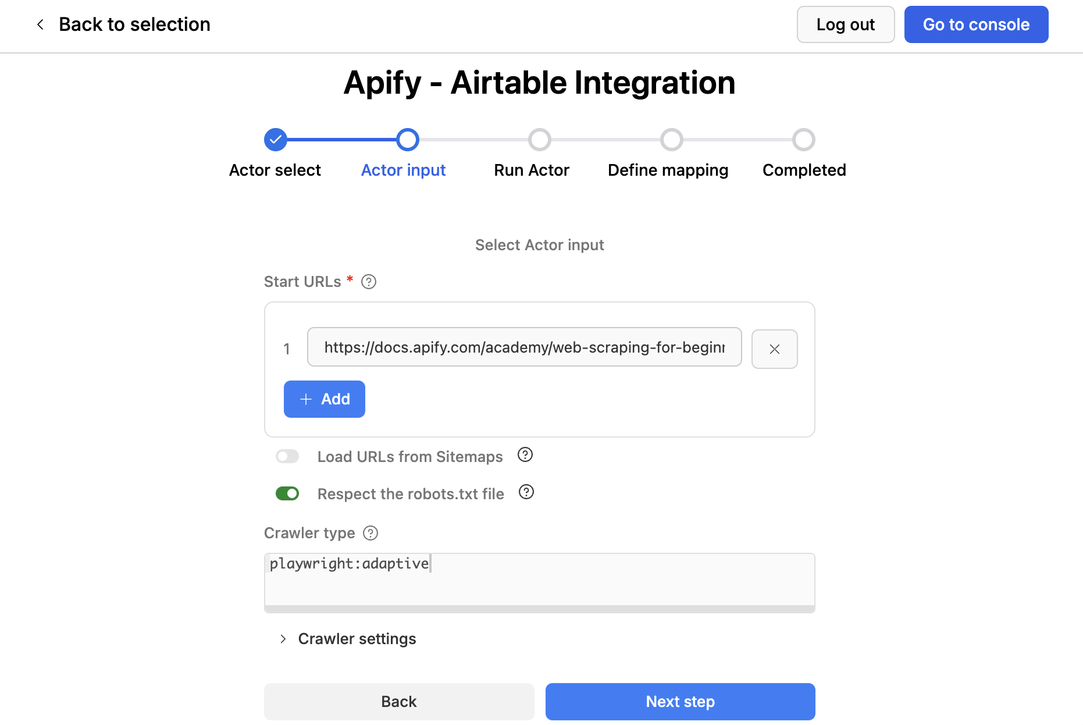
Task: Open the Respect robots.txt help icon
Action: coord(526,492)
